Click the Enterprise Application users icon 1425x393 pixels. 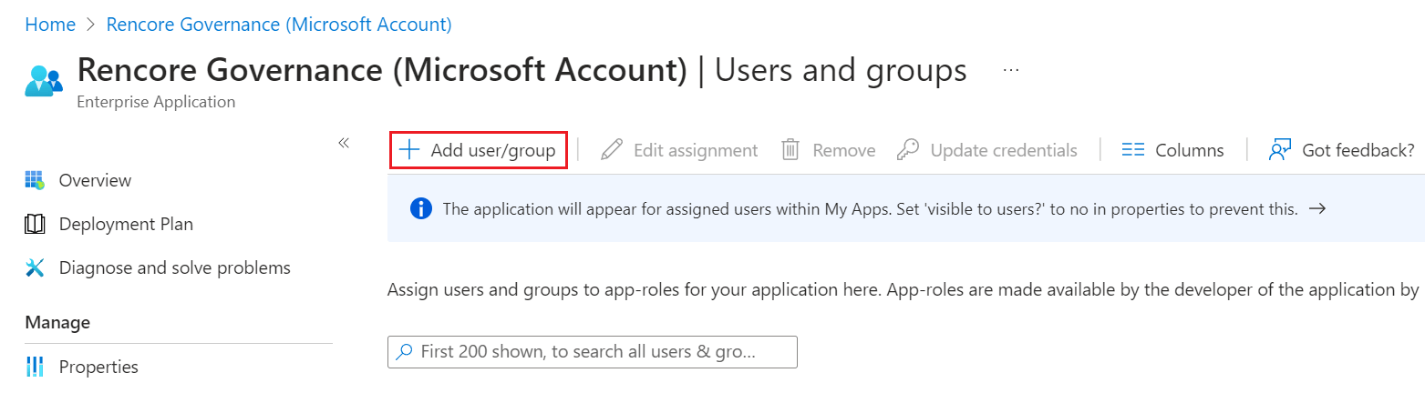point(44,82)
